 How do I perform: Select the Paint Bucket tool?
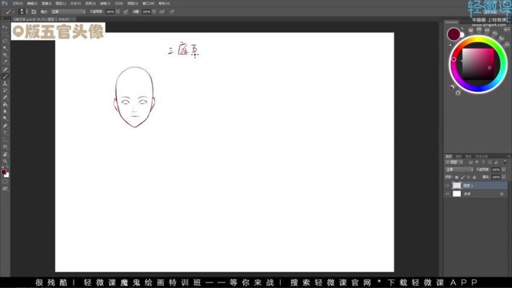tap(5, 104)
